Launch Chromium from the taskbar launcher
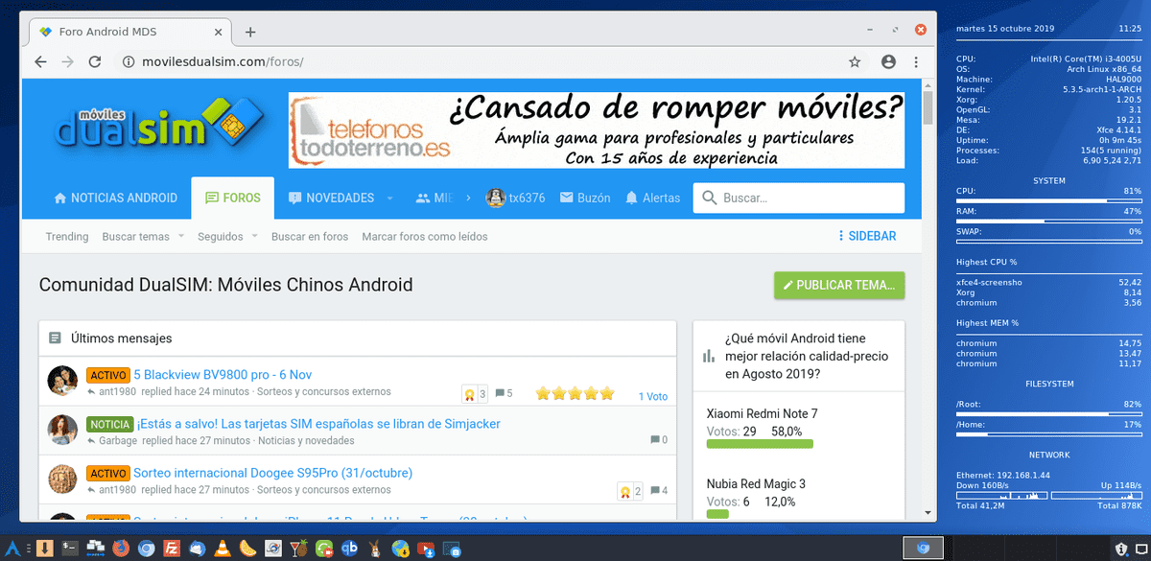 (146, 549)
